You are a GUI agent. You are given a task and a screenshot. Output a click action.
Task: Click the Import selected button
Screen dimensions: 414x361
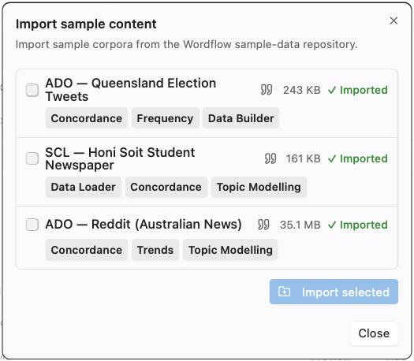[x=334, y=292]
